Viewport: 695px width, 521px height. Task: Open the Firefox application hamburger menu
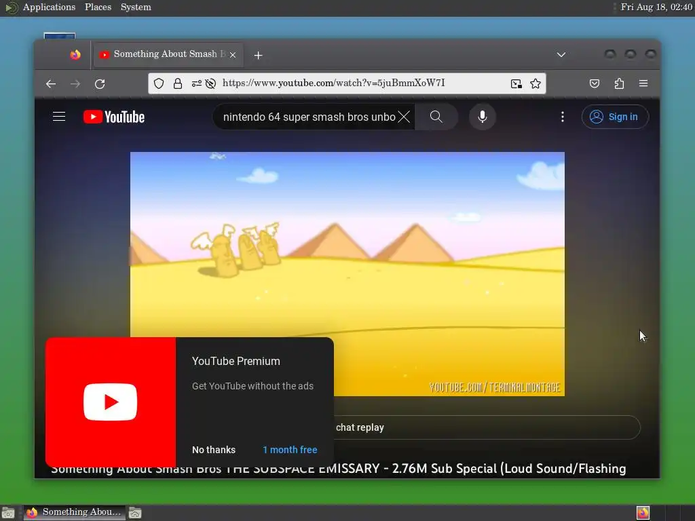tap(643, 83)
